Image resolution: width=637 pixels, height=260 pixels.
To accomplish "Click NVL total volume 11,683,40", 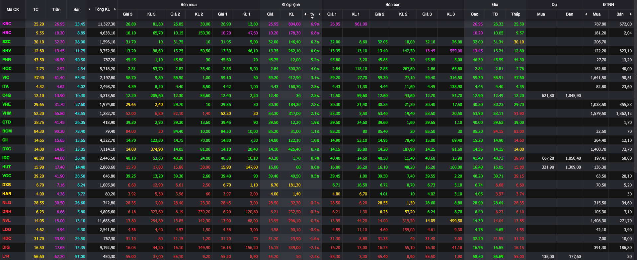I will coord(107,221).
